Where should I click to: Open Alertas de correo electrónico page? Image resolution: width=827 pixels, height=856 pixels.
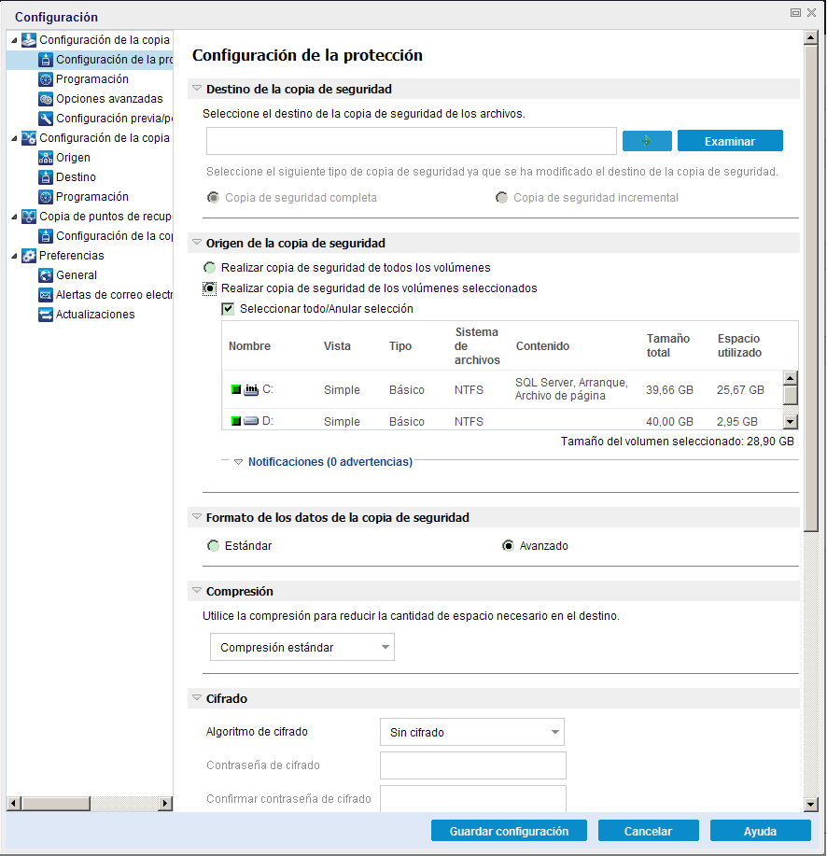(114, 295)
